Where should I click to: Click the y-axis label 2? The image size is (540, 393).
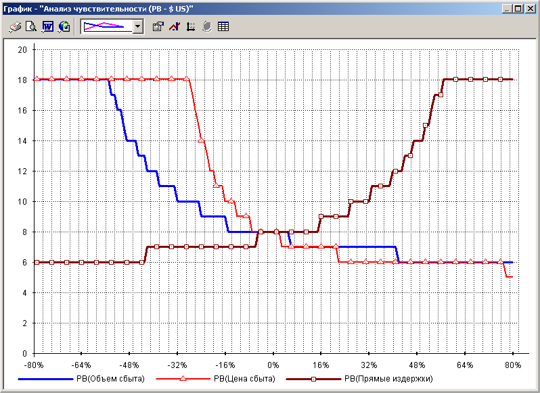pyautogui.click(x=24, y=323)
